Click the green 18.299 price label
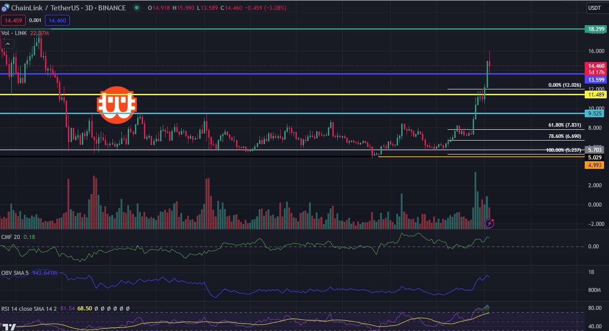 point(596,29)
